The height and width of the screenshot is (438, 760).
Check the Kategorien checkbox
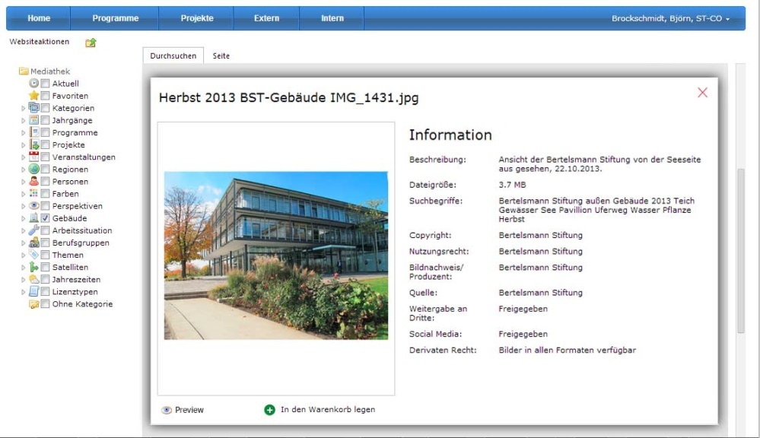click(45, 107)
